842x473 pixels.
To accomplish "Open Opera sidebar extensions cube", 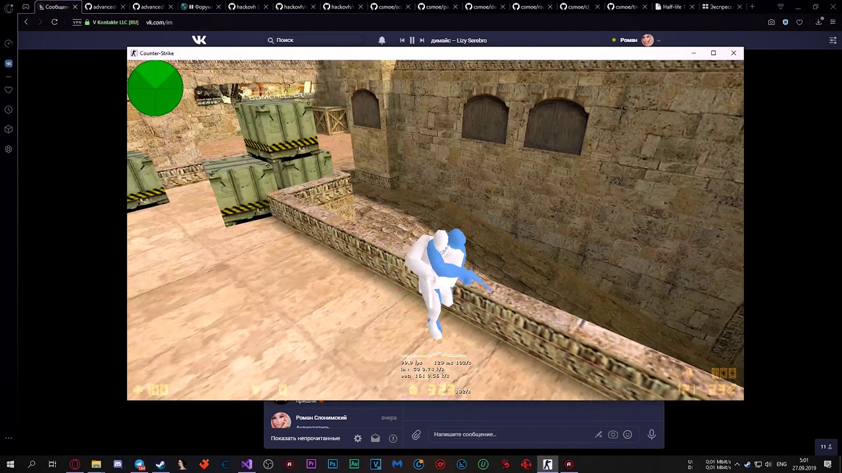I will (x=9, y=129).
